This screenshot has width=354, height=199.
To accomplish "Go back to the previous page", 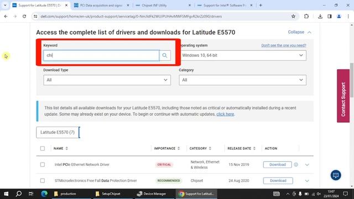I will (x=6, y=16).
